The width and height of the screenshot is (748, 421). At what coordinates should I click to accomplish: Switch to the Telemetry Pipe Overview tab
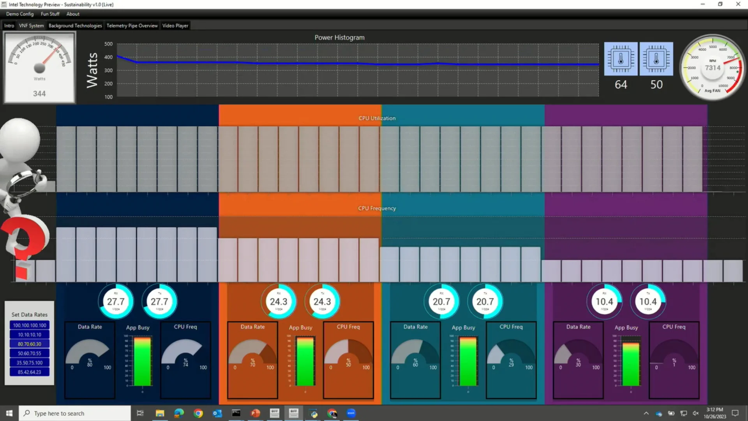pos(132,26)
